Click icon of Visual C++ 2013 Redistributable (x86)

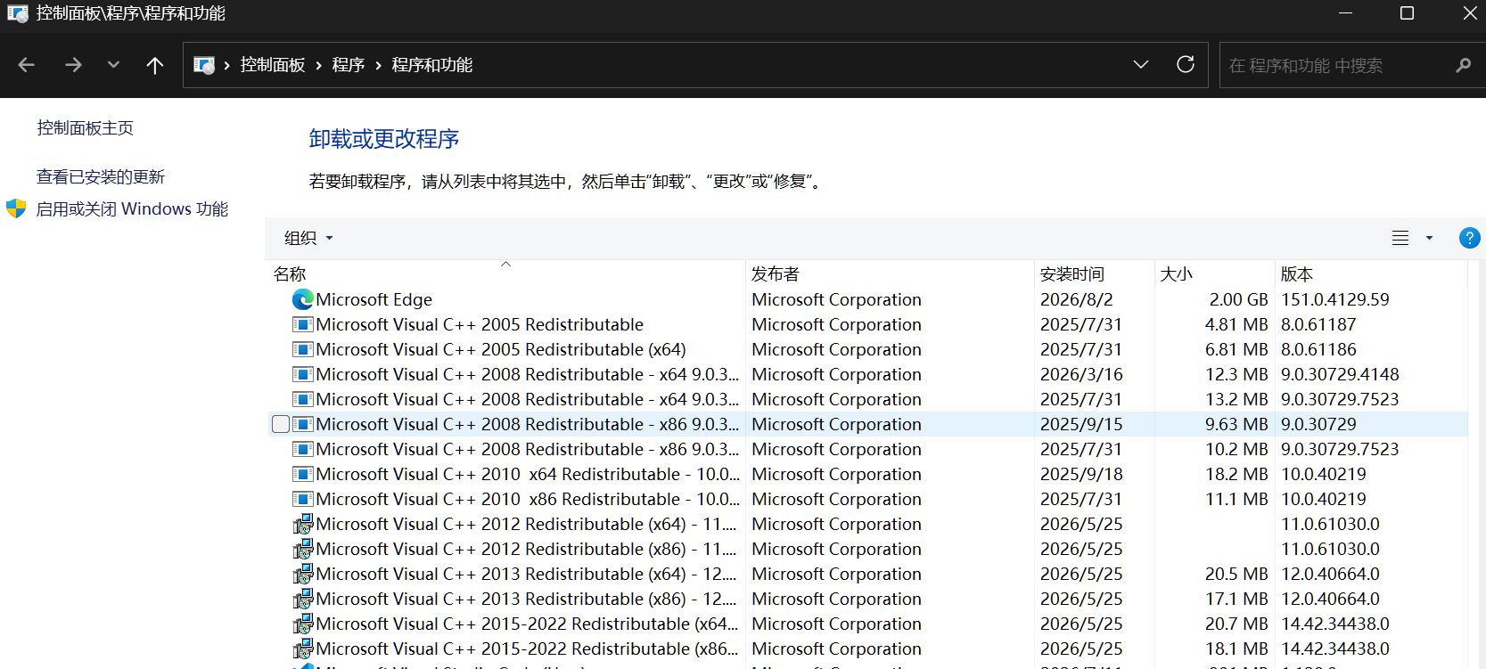[x=303, y=599]
